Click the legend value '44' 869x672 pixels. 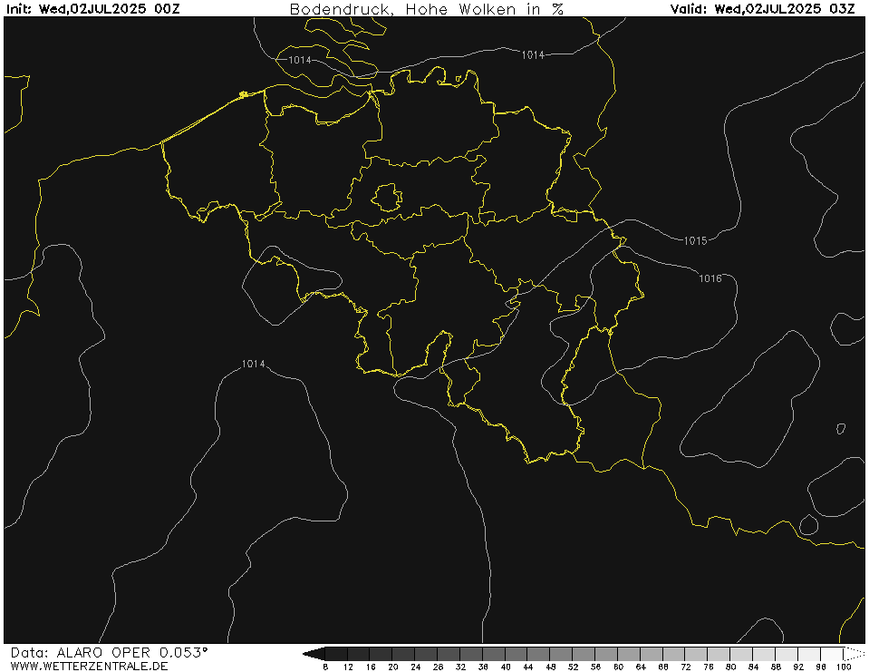(527, 667)
